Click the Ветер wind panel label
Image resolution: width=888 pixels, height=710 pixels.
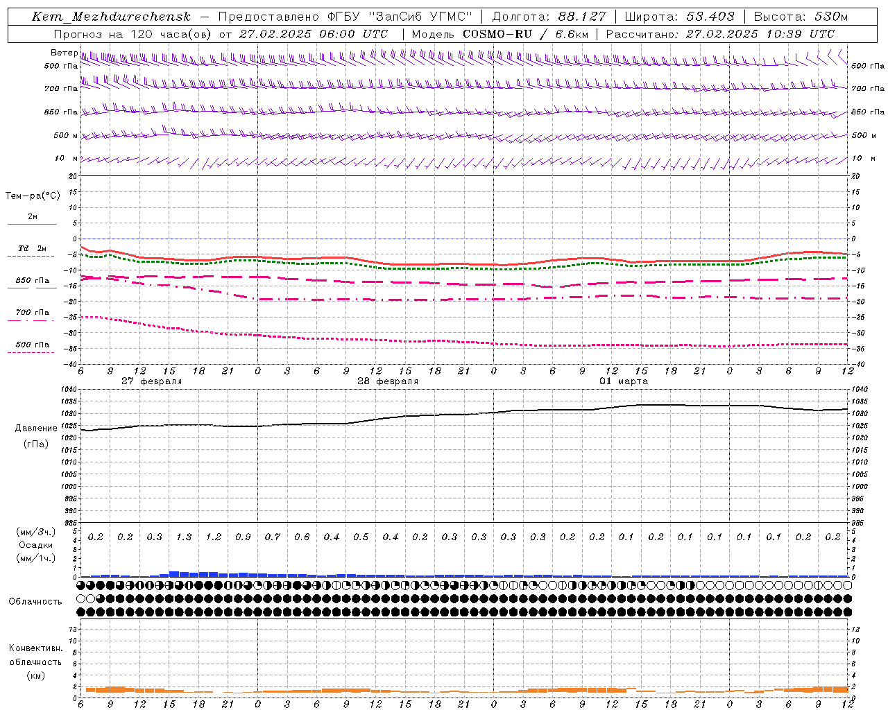coord(64,53)
